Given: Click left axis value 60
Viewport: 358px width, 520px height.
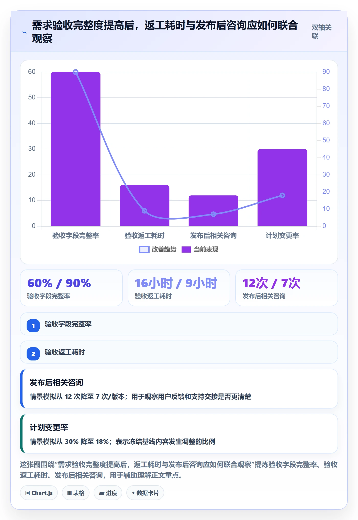Looking at the screenshot, I should [x=32, y=72].
